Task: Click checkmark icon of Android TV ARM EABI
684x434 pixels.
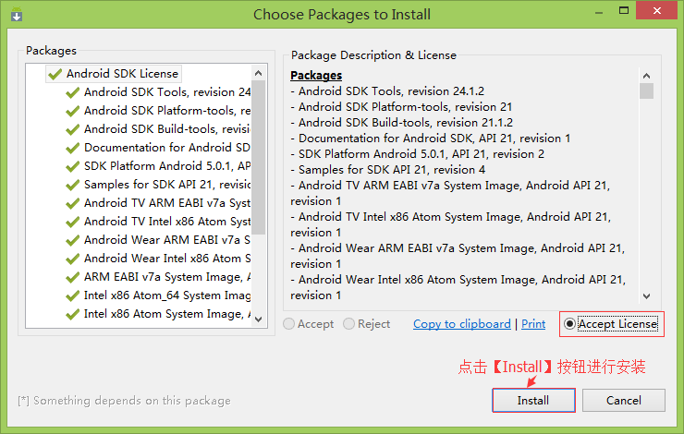Action: point(72,203)
